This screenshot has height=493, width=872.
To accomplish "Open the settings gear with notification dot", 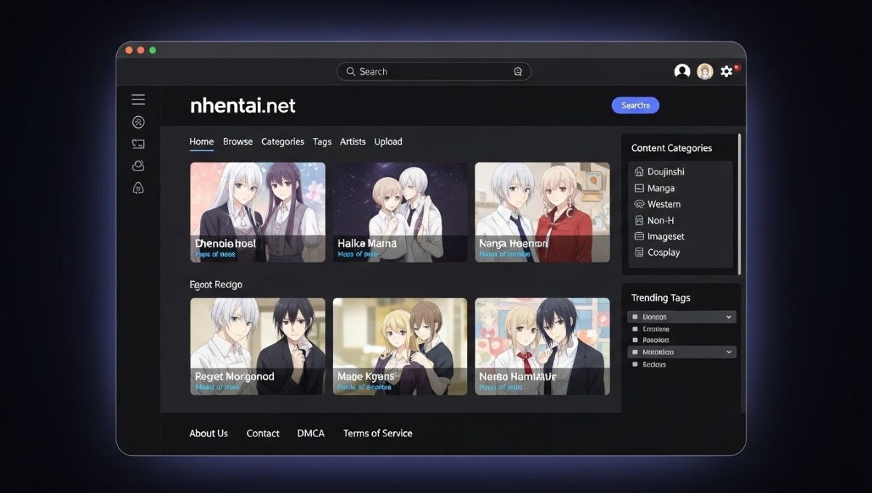I will [x=727, y=71].
